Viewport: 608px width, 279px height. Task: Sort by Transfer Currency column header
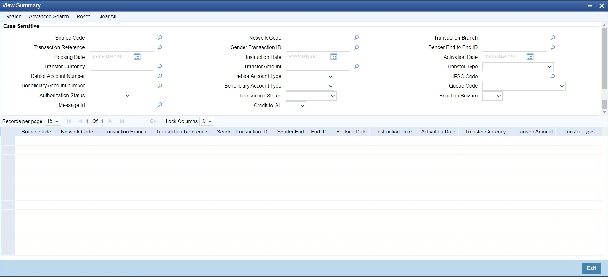[x=485, y=132]
